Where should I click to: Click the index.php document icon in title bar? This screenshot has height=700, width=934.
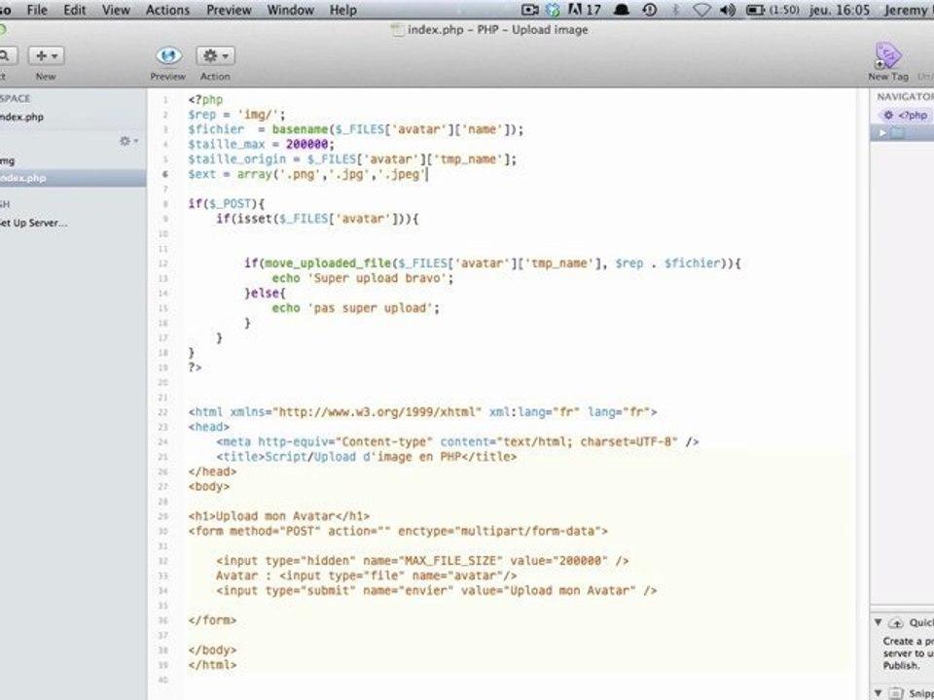(397, 30)
